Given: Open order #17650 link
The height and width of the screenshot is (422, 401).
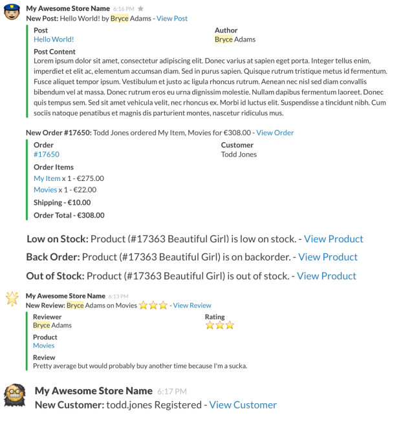Looking at the screenshot, I should pos(47,154).
